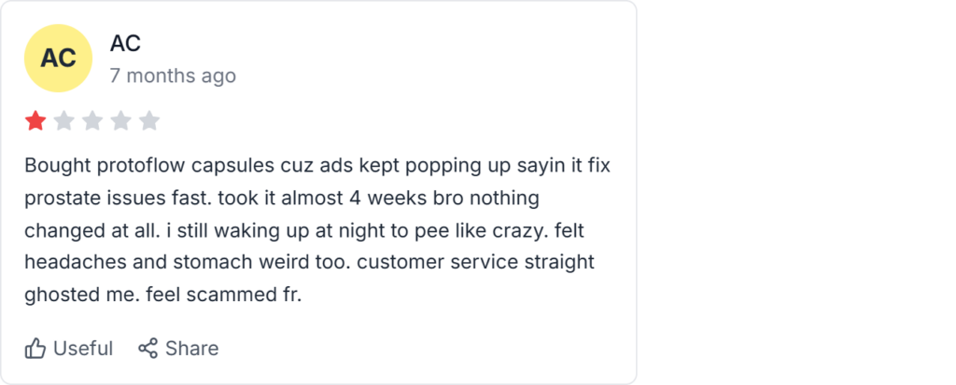This screenshot has height=385, width=956.
Task: Mark the review as Useful via label
Action: click(83, 349)
